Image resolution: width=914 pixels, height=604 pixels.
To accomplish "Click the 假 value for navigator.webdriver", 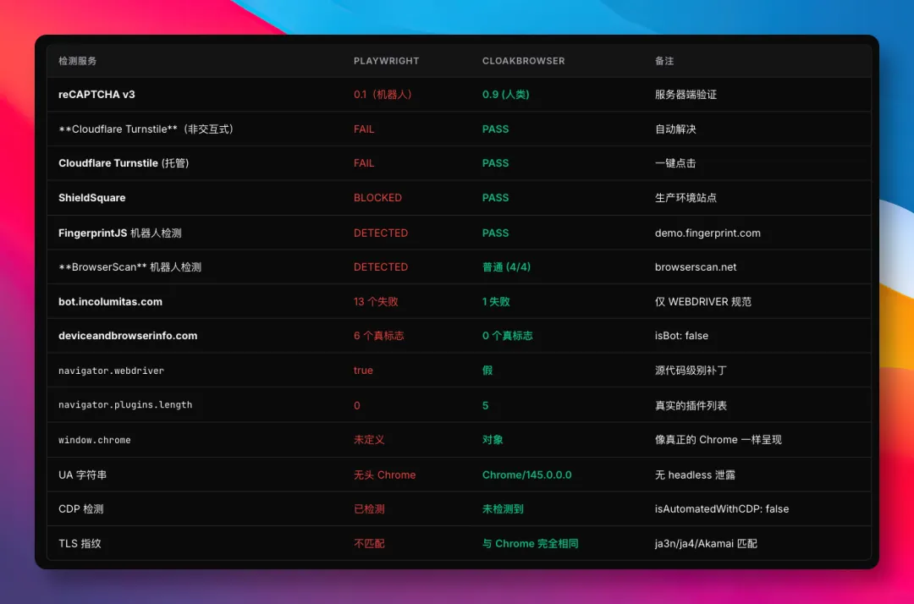I will click(x=487, y=371).
